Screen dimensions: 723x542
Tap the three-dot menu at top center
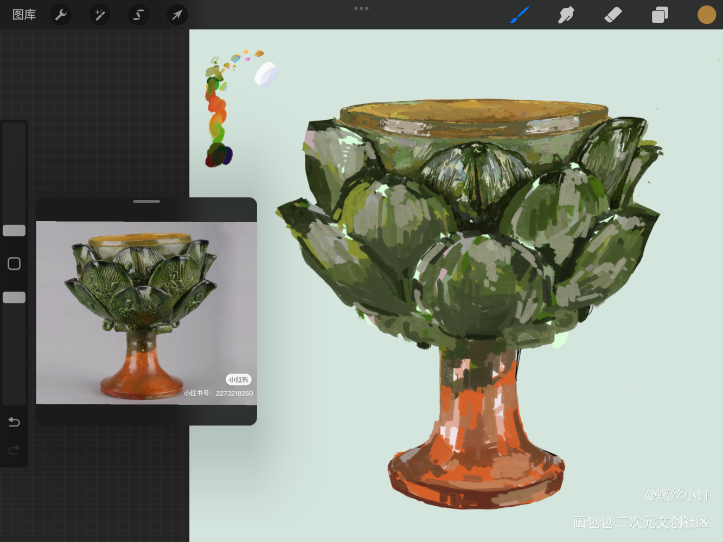click(361, 8)
